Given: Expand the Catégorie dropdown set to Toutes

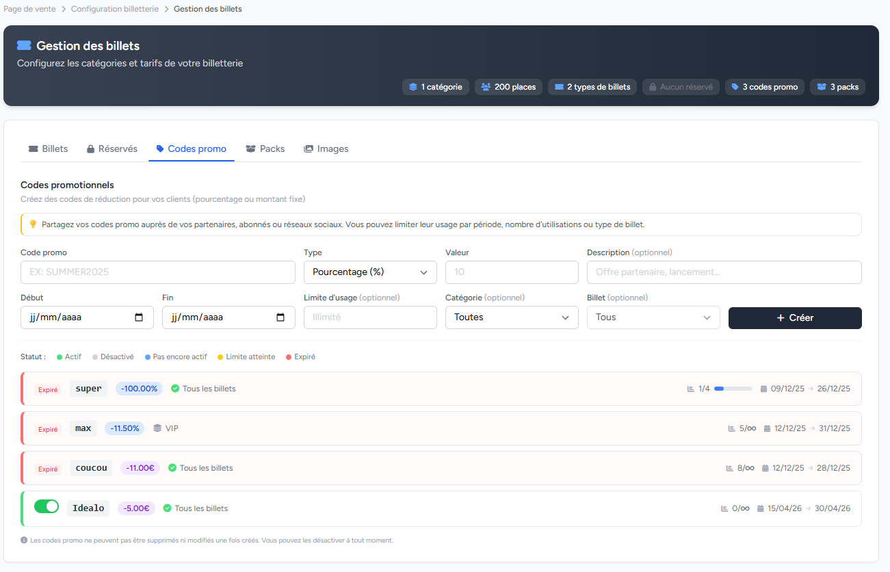Looking at the screenshot, I should tap(511, 317).
